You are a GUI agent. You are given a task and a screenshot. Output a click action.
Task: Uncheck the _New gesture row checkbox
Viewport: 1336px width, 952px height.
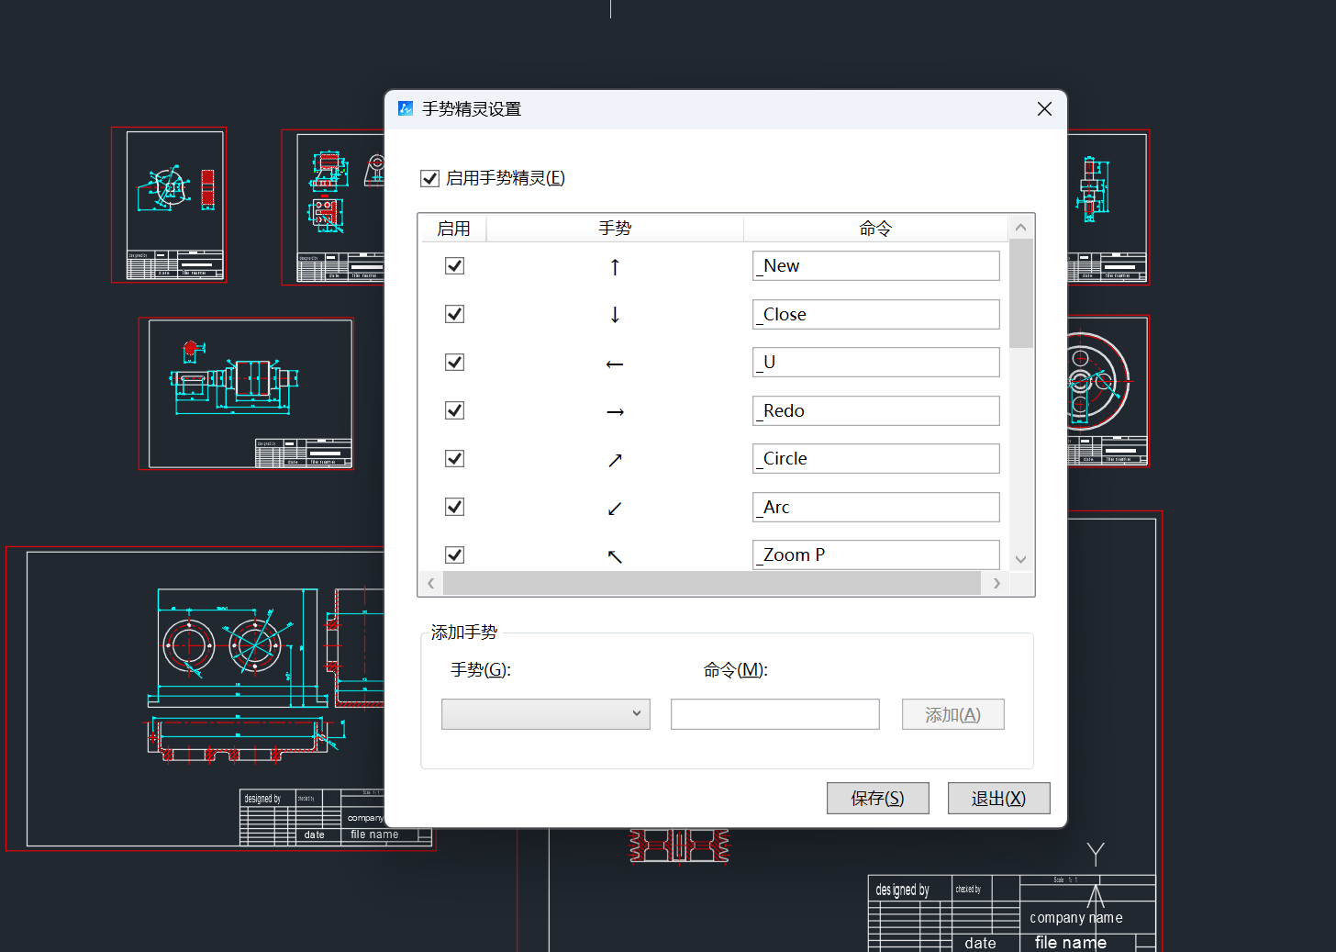pyautogui.click(x=454, y=266)
